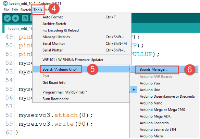Click line number 57 in gutter

coord(9,106)
